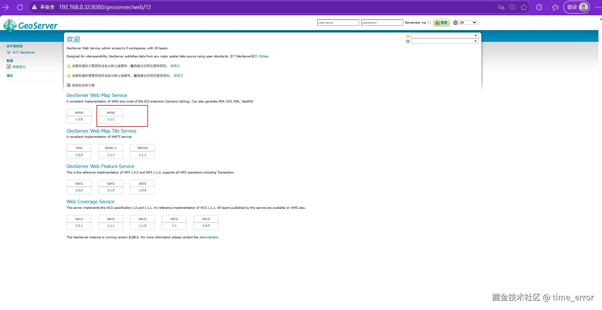Enable the Remember me checkbox
This screenshot has height=310, width=602.
pyautogui.click(x=429, y=22)
